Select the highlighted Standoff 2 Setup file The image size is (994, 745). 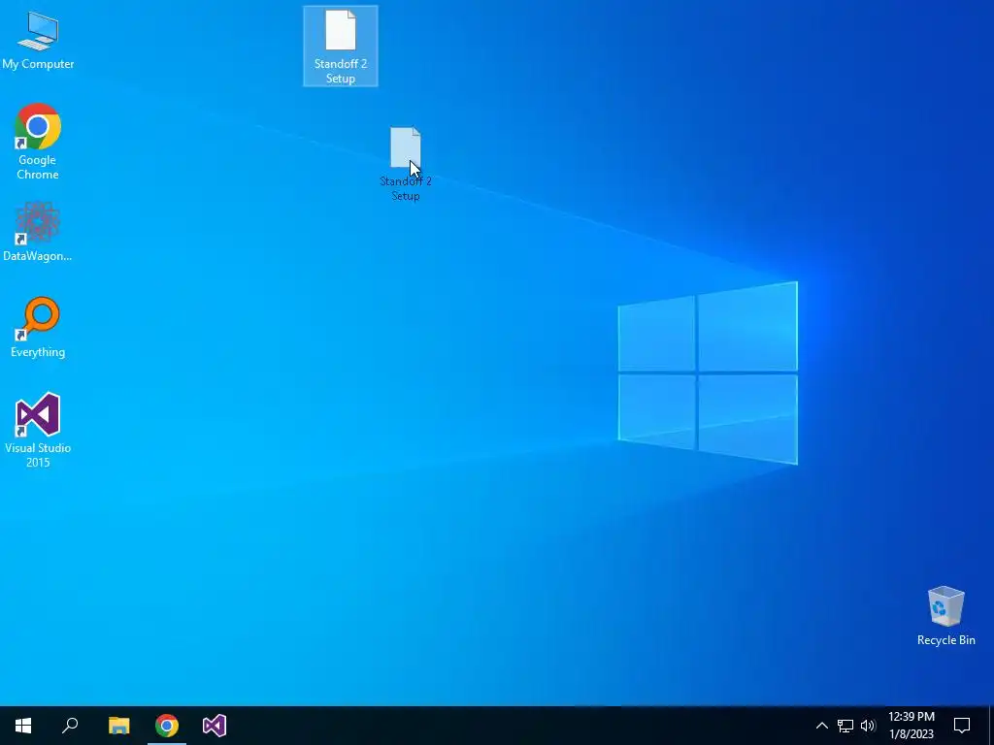coord(341,47)
